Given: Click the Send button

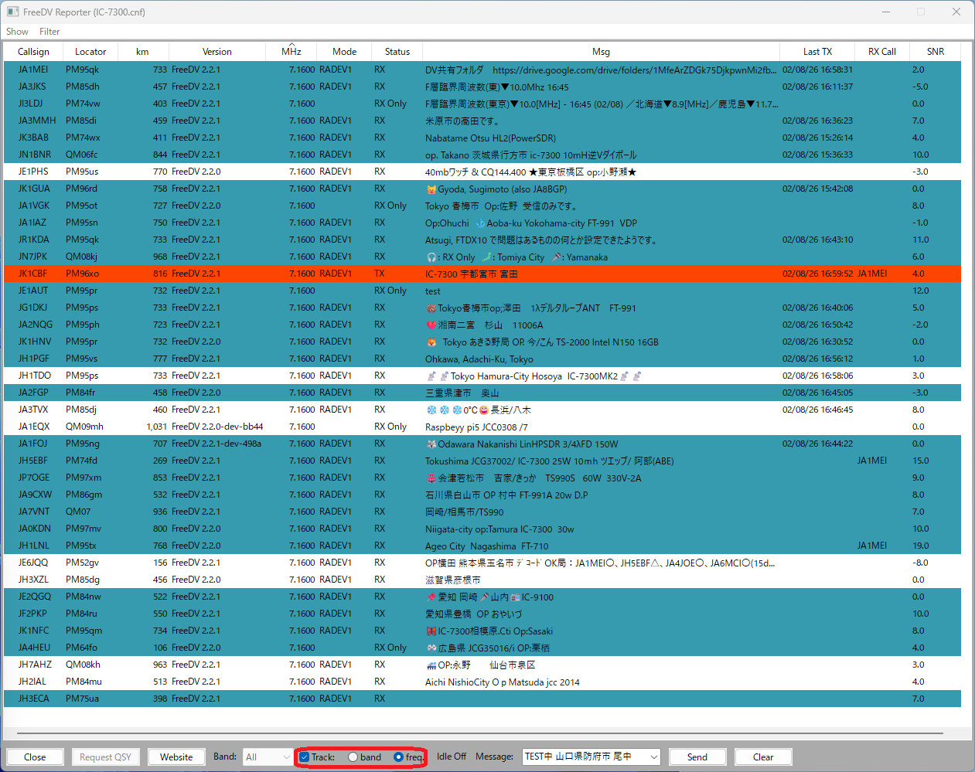Looking at the screenshot, I should (697, 757).
